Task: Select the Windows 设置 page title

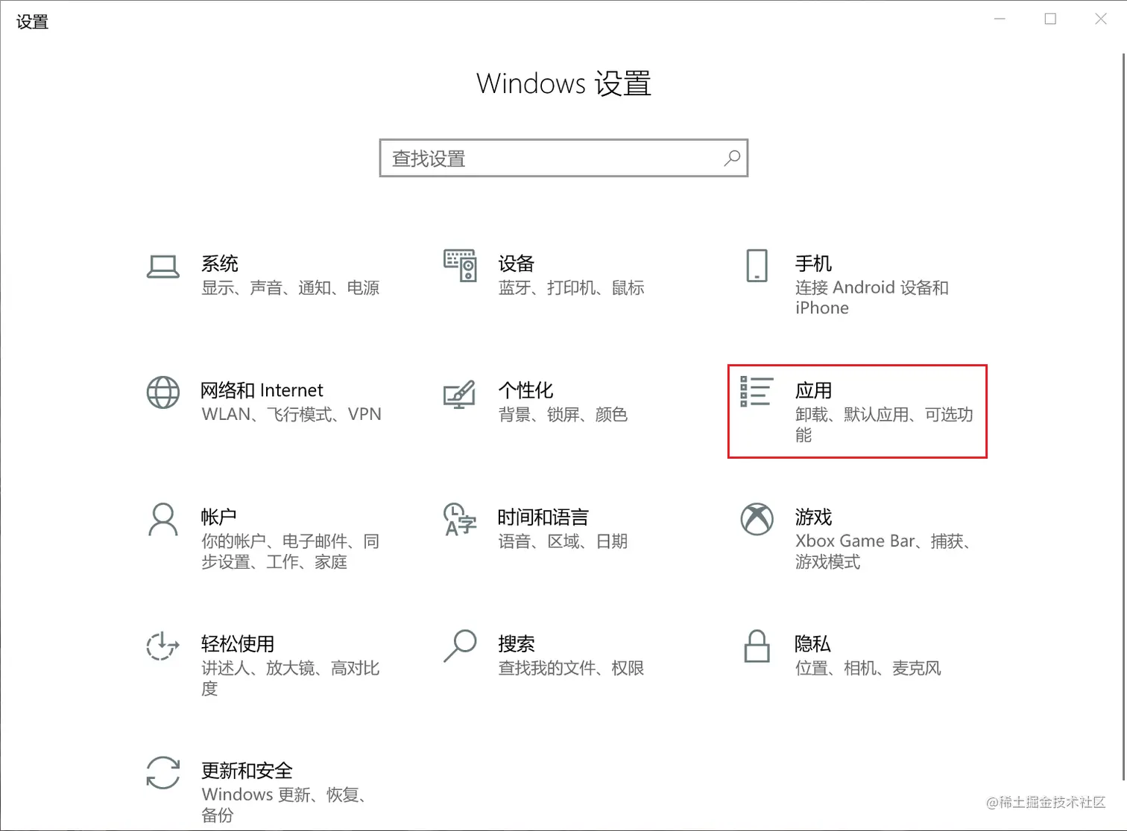Action: click(x=563, y=83)
